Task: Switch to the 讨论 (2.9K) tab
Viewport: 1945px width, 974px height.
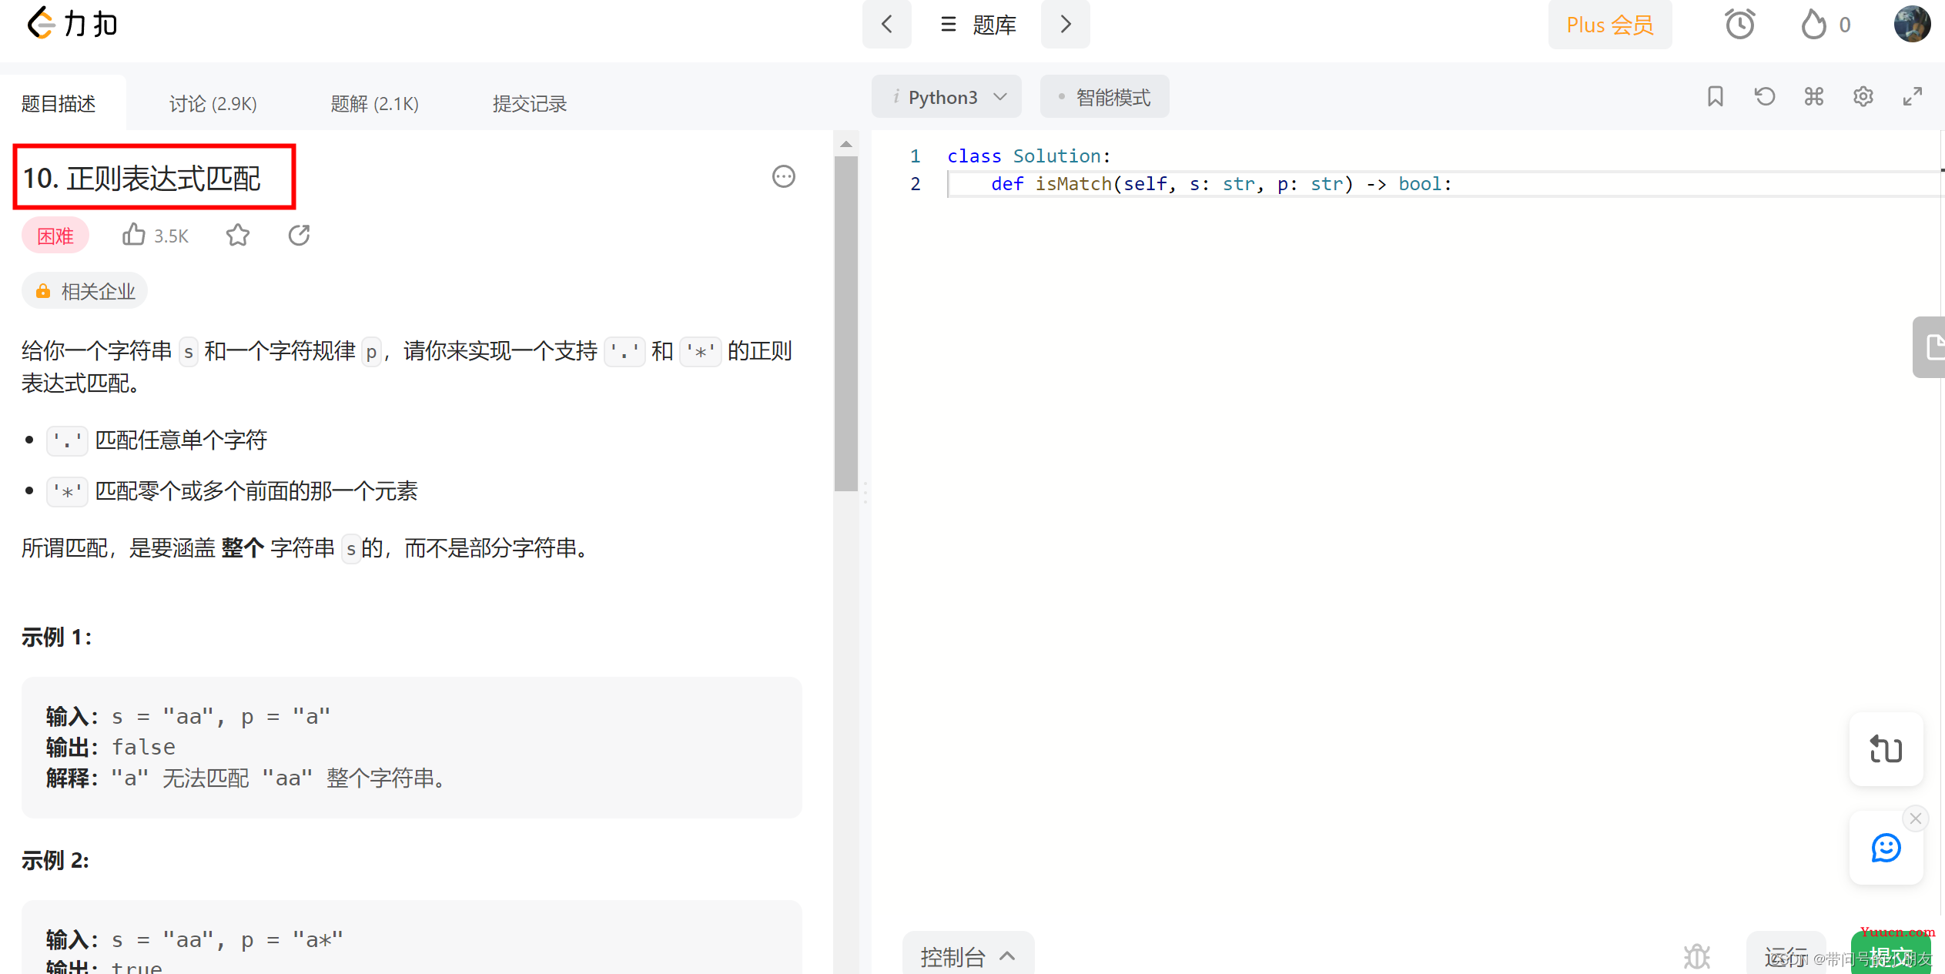Action: [213, 103]
